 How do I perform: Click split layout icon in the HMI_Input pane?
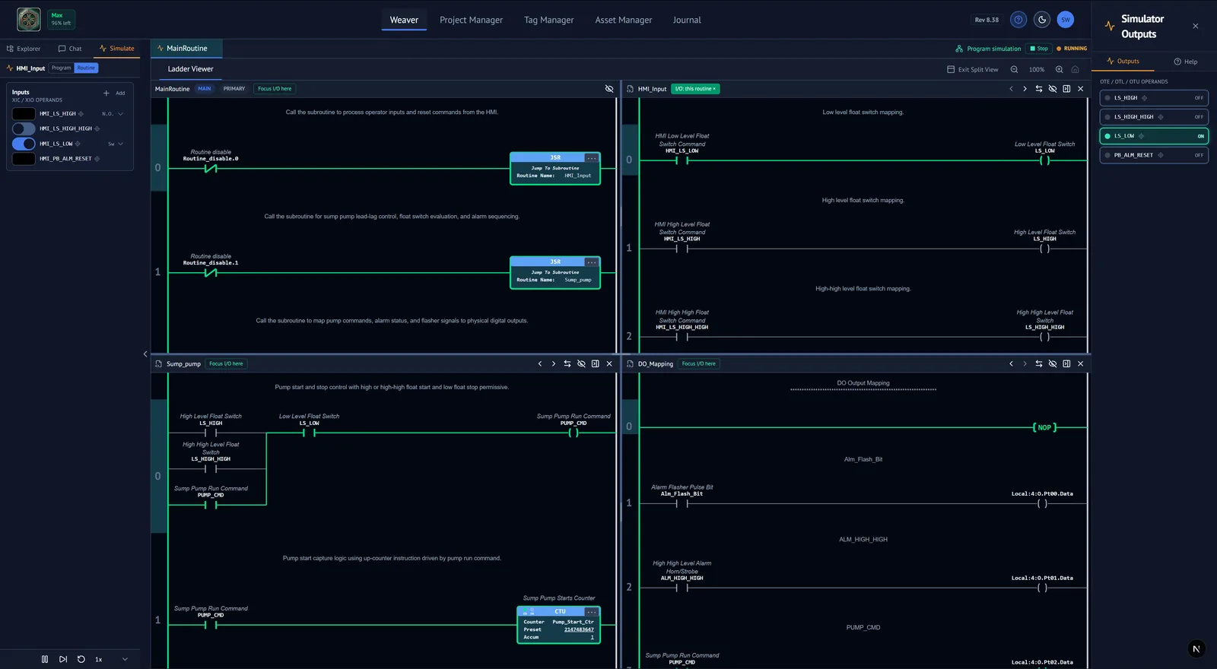1066,89
